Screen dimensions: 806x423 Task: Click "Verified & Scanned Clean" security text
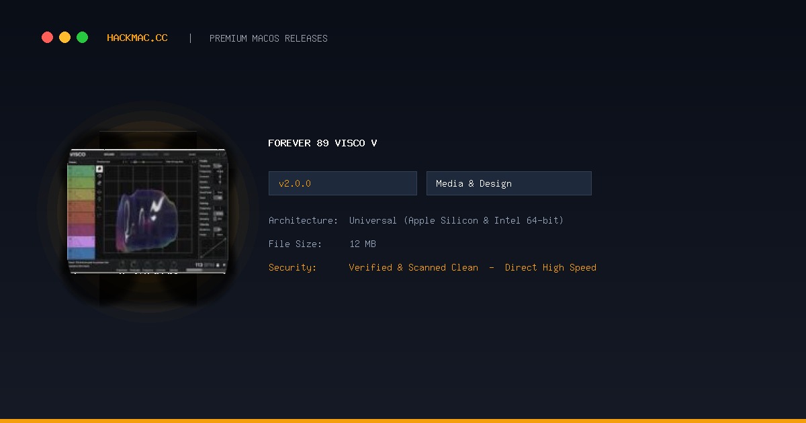(x=414, y=267)
